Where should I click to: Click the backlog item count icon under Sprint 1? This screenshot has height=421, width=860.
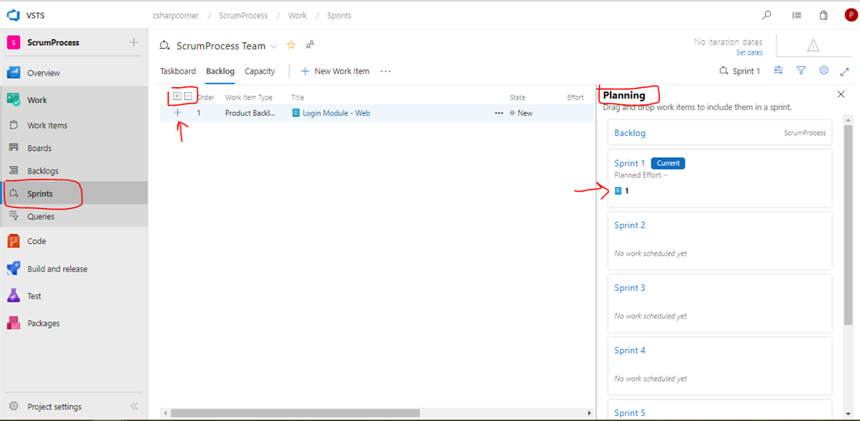(x=618, y=190)
